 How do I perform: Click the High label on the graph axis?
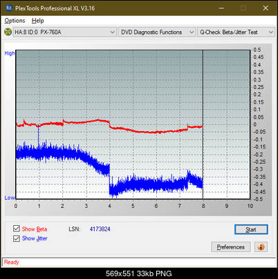[10, 53]
